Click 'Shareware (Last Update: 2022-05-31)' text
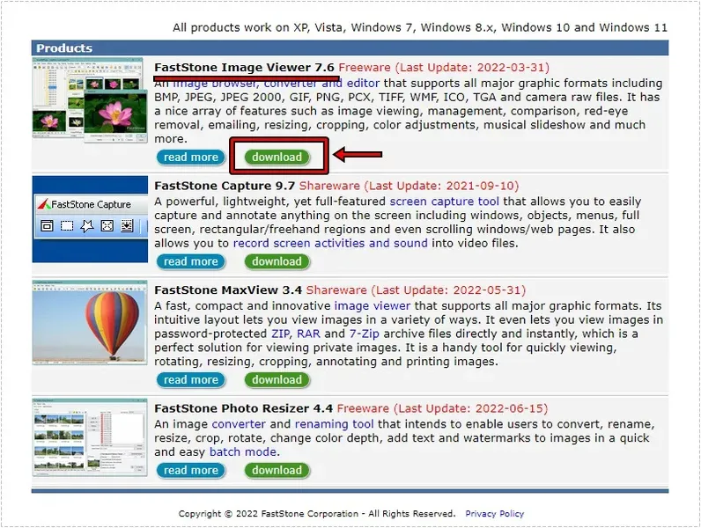701x528 pixels. (416, 290)
